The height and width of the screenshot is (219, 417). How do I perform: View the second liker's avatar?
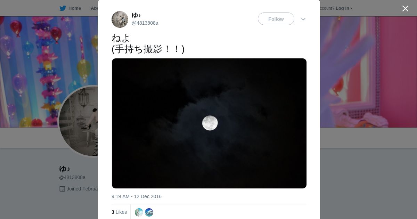point(149,212)
